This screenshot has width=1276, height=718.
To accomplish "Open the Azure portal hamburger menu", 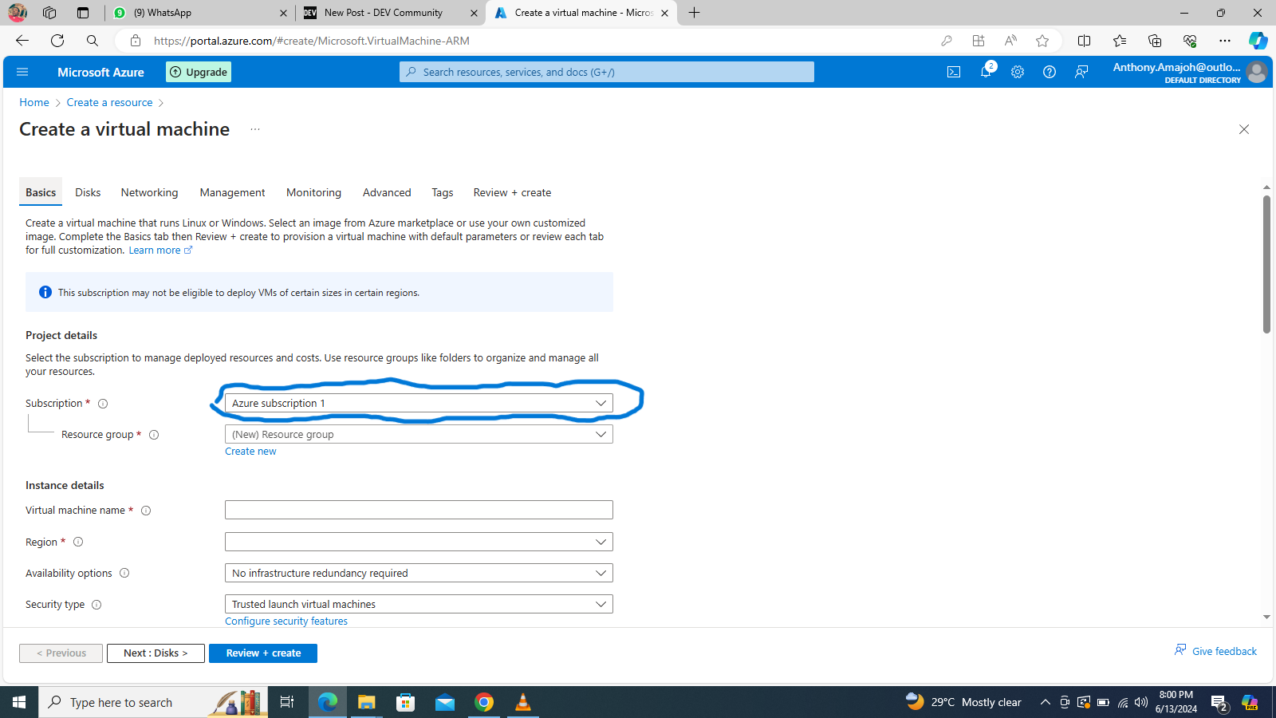I will (22, 72).
